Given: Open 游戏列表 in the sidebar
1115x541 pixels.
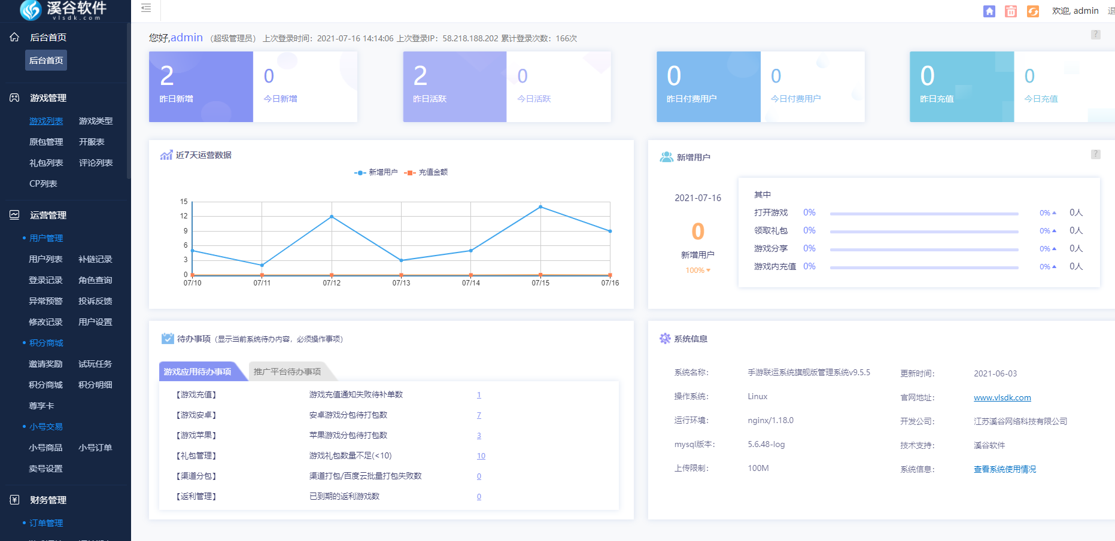Looking at the screenshot, I should 46,121.
